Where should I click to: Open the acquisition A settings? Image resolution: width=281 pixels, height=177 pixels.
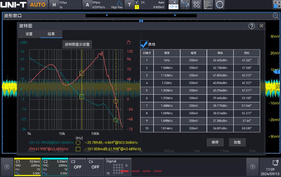coord(87,5)
